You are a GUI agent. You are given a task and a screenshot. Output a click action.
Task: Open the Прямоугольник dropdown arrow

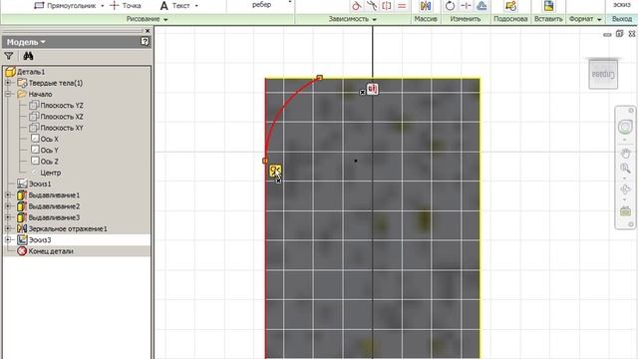pos(102,6)
